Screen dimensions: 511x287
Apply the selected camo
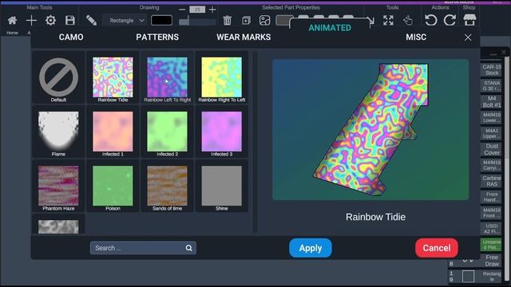311,248
